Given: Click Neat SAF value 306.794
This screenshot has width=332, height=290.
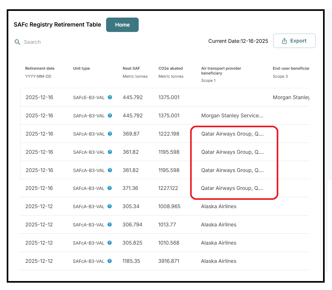Looking at the screenshot, I should pos(132,224).
